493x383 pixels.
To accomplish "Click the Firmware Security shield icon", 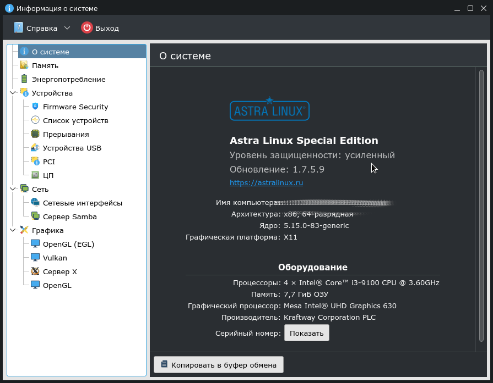I will [35, 107].
